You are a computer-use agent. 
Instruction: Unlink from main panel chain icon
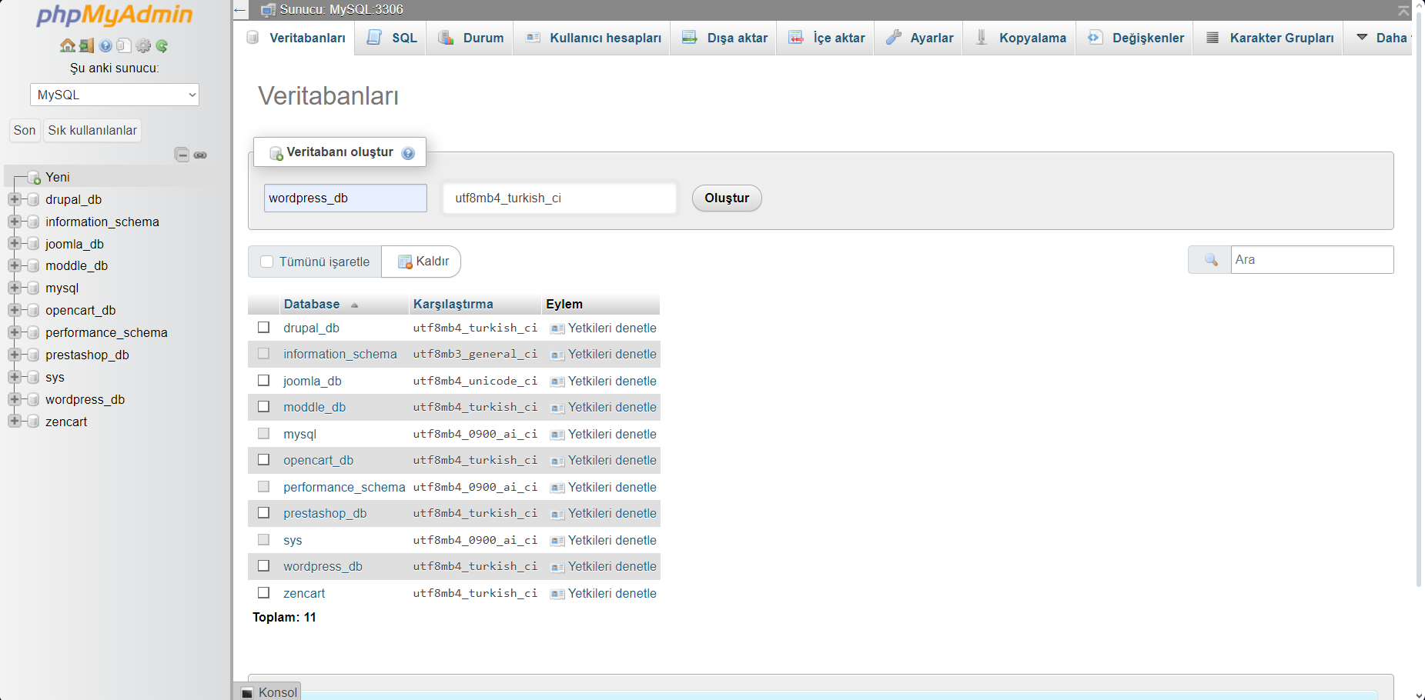pos(200,155)
